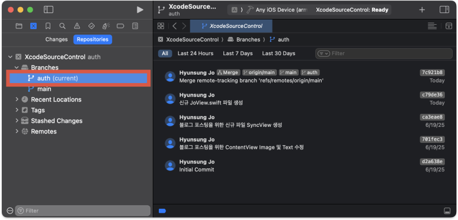Select the SyncView commit
This screenshot has width=458, height=220.
coord(305,121)
